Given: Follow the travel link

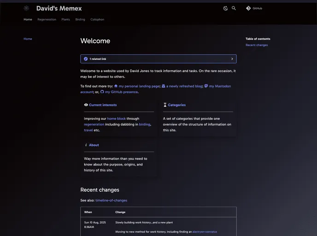Looking at the screenshot, I should [88, 130].
